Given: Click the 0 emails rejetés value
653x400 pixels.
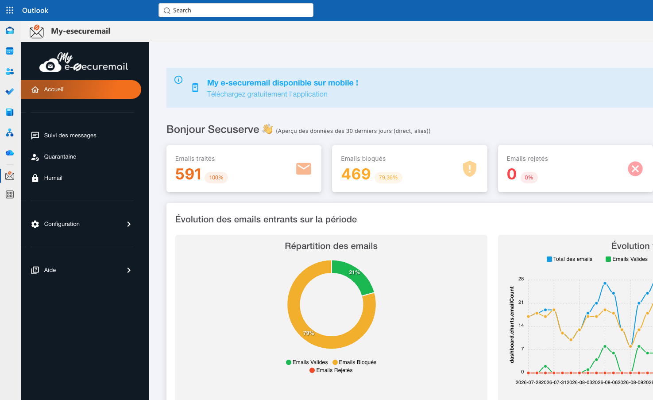Looking at the screenshot, I should tap(512, 174).
